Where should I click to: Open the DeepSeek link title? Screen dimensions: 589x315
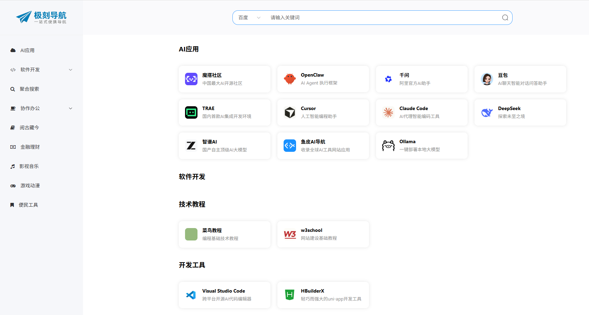click(509, 108)
